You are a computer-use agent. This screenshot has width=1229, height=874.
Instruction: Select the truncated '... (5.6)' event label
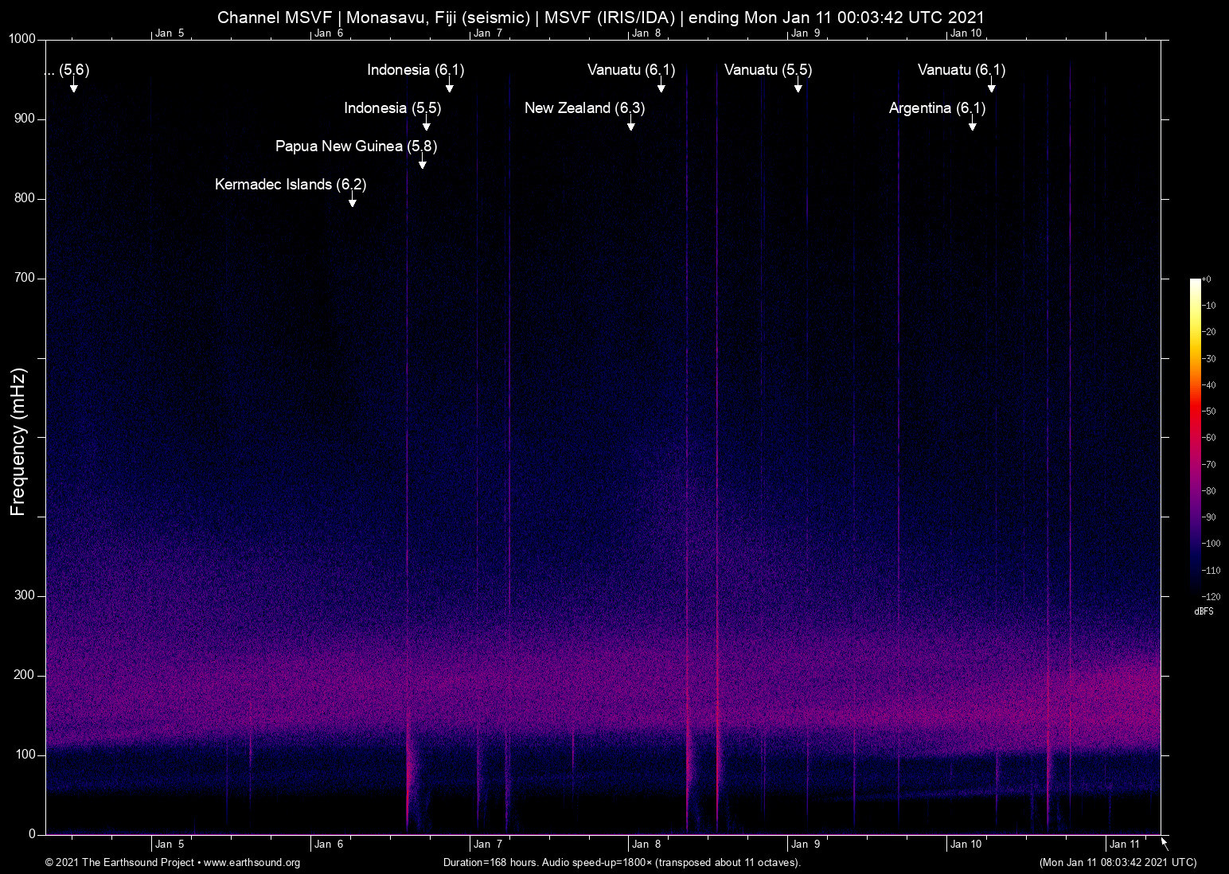coord(67,70)
